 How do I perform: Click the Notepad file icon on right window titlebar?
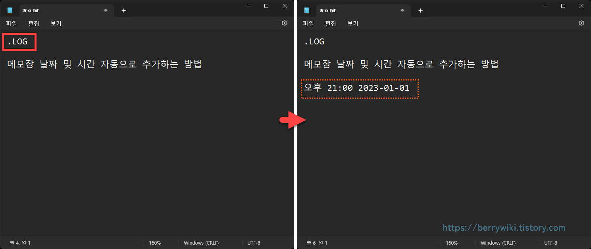point(306,10)
